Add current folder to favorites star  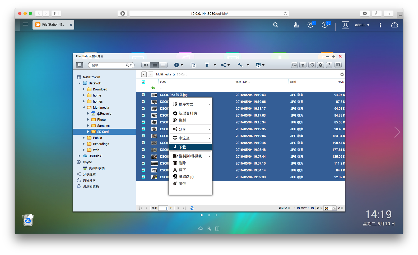click(342, 74)
